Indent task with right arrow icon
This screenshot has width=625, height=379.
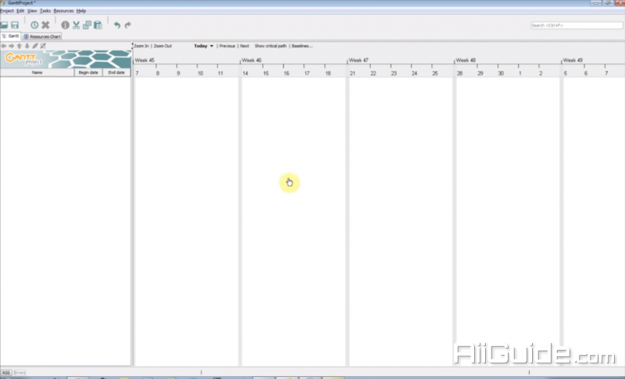11,46
